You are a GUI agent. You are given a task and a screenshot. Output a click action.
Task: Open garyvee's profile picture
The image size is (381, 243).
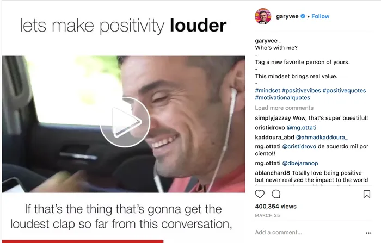coord(263,16)
